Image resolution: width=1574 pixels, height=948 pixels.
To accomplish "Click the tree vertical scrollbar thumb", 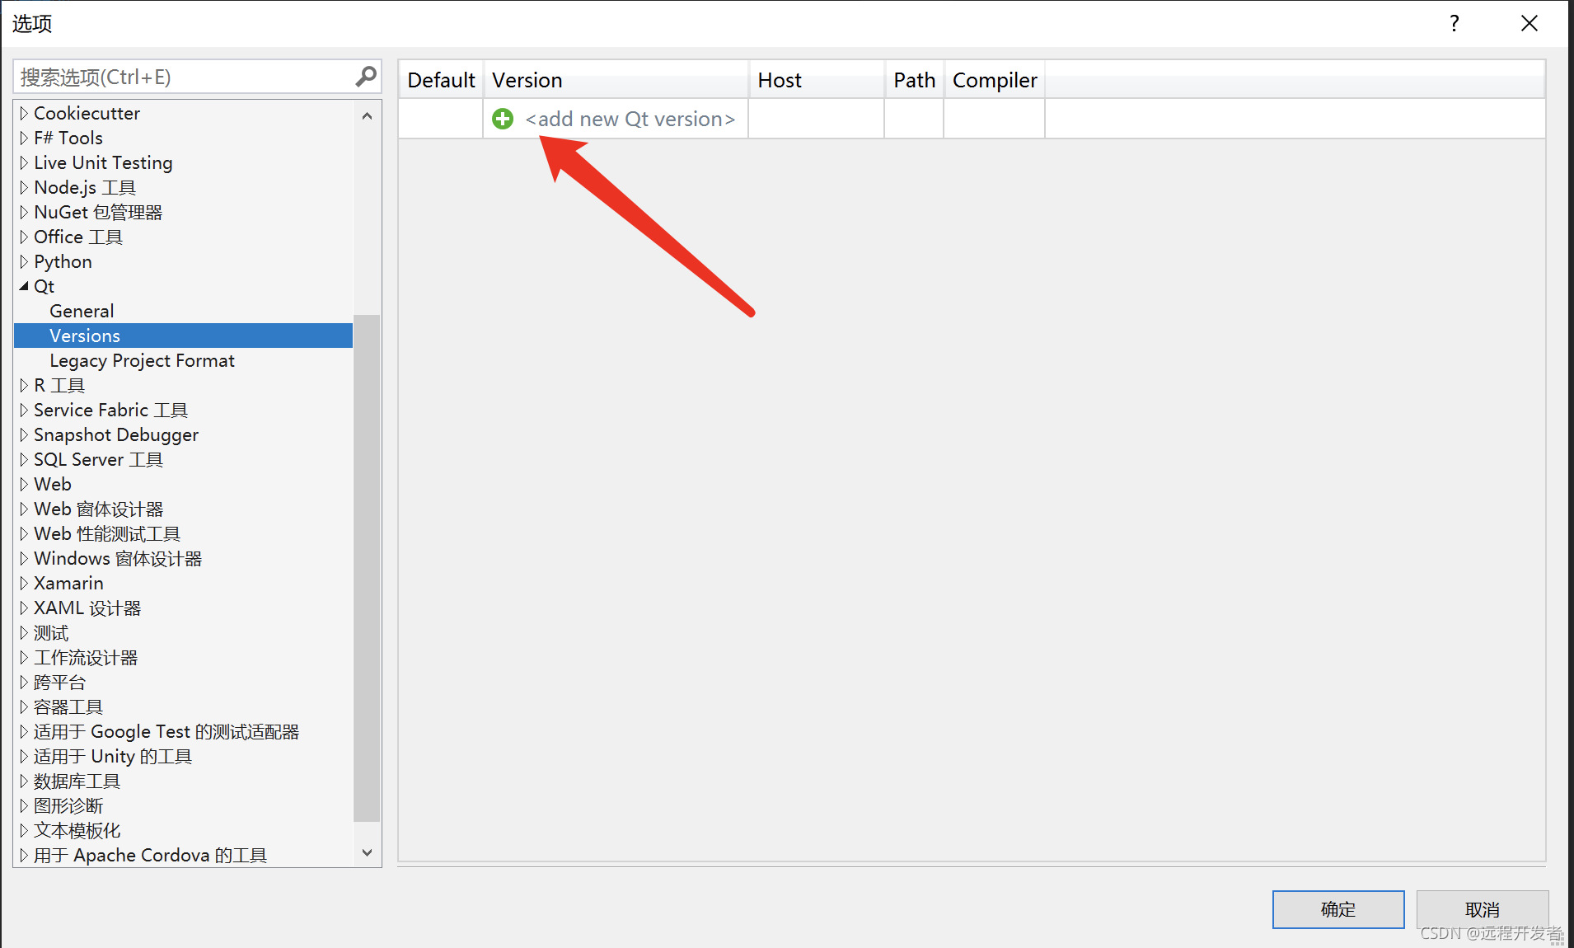I will coord(367,568).
